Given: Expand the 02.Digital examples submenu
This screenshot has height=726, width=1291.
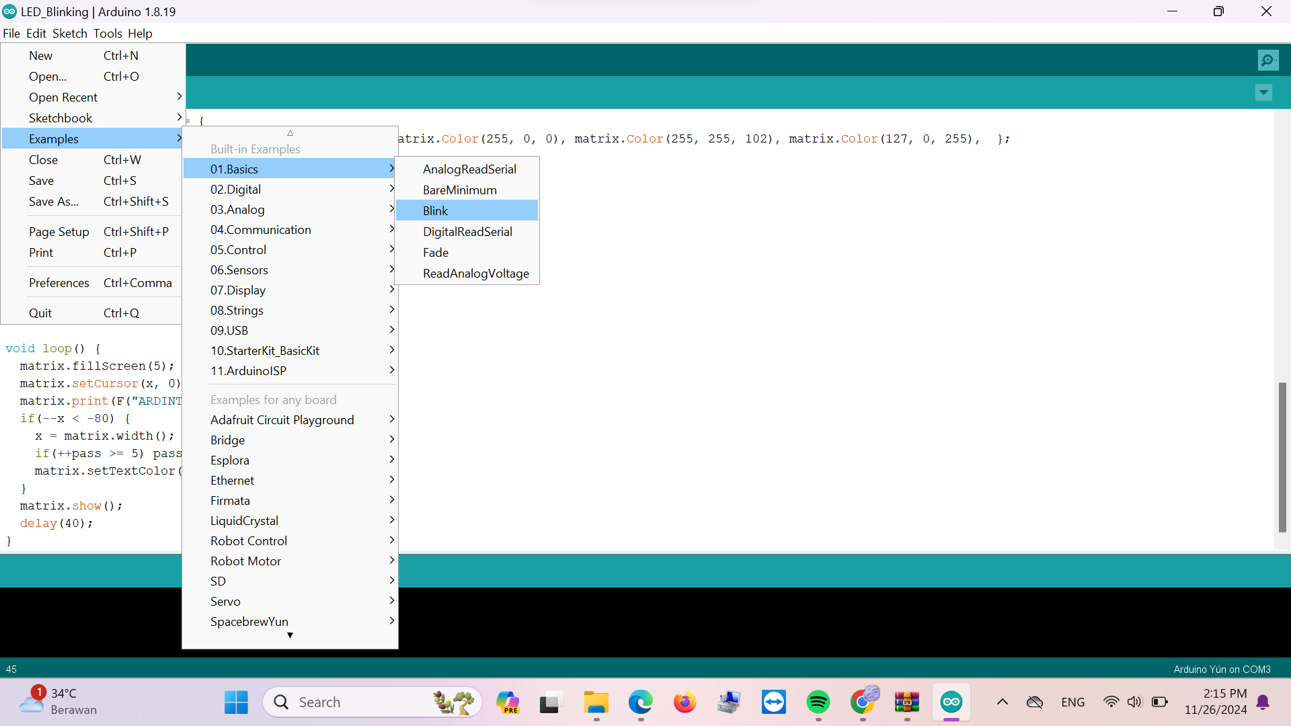Looking at the screenshot, I should tap(236, 189).
